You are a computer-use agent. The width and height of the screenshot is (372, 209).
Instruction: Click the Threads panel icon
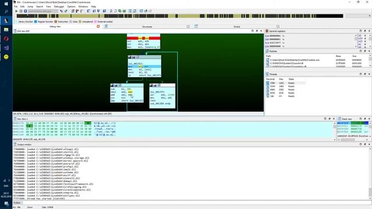(267, 74)
